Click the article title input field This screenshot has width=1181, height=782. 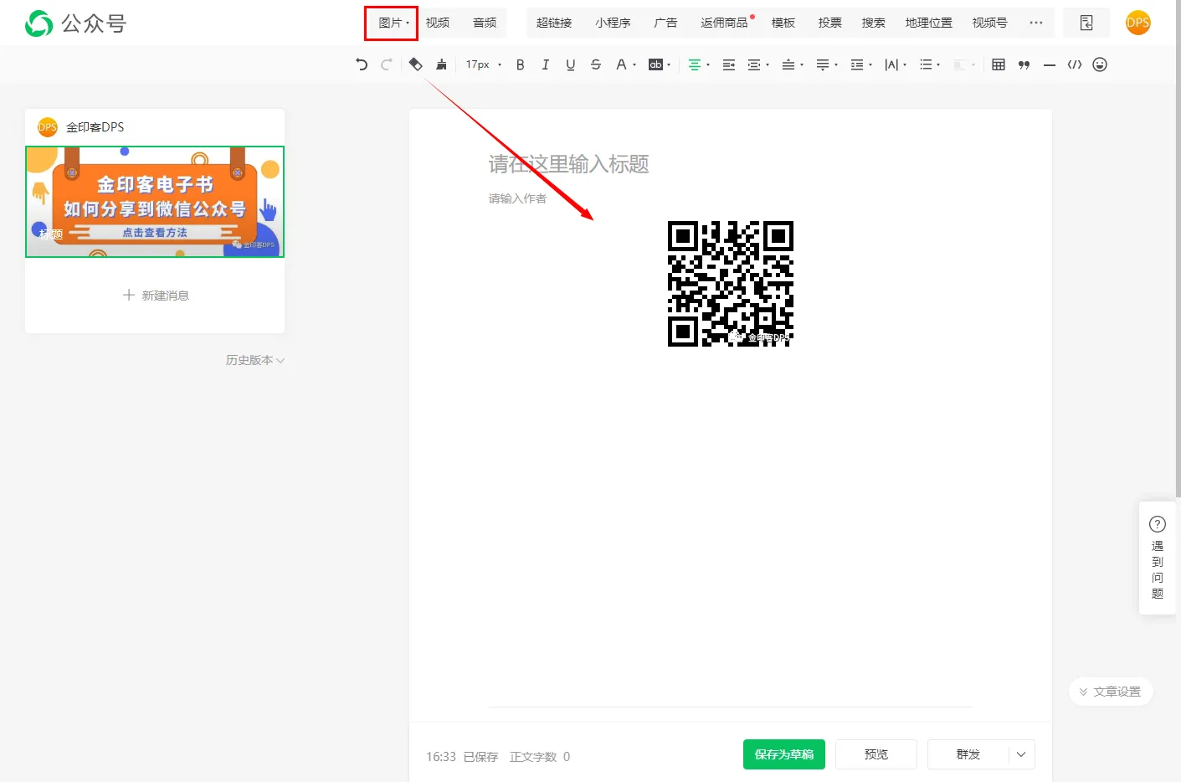coord(730,164)
